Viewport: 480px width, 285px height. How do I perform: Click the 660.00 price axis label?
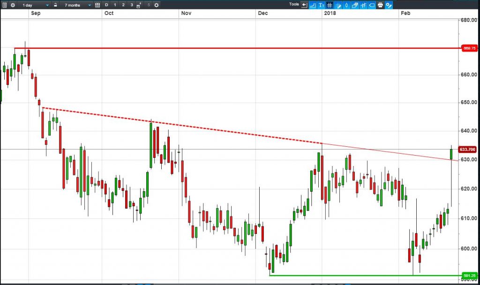(469, 75)
